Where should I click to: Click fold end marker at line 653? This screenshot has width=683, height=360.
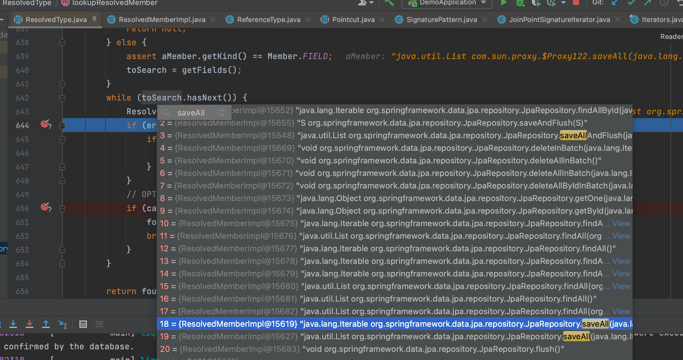click(x=62, y=250)
